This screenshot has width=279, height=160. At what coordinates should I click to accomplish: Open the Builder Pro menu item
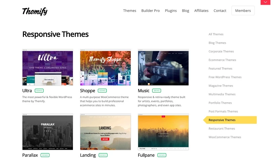click(150, 11)
